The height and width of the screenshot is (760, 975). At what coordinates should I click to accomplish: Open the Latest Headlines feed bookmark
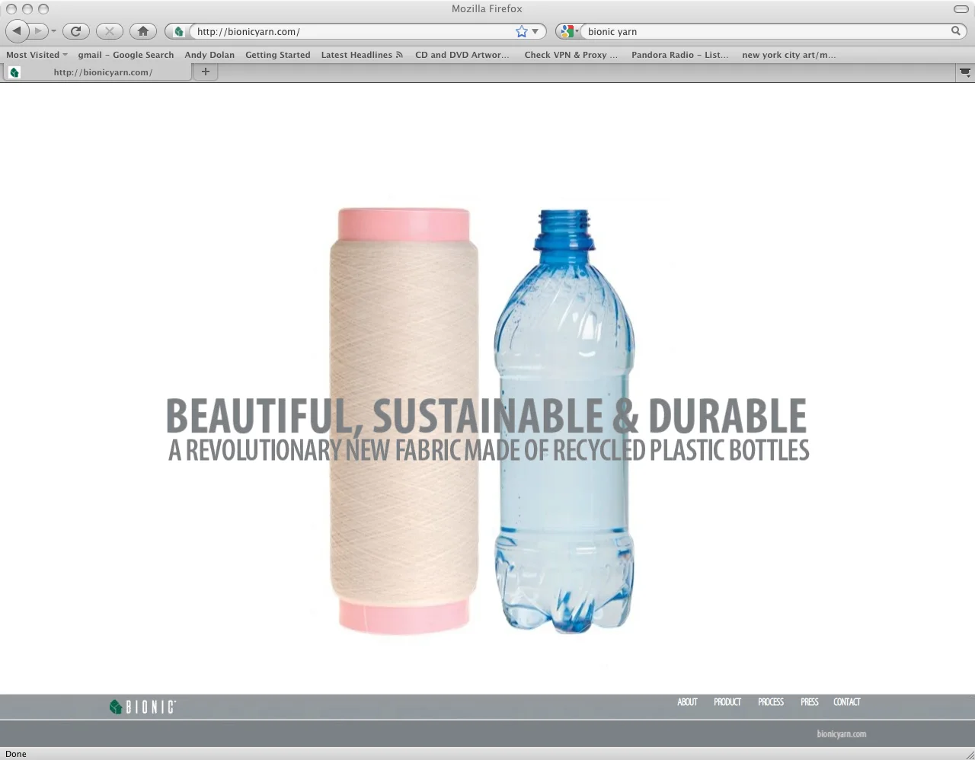pyautogui.click(x=362, y=55)
